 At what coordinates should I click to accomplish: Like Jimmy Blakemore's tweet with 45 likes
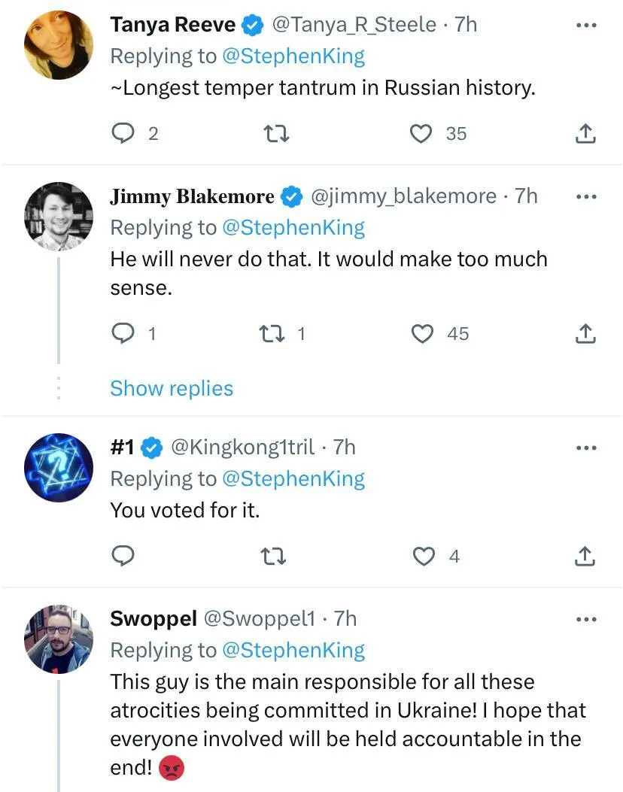pyautogui.click(x=423, y=333)
